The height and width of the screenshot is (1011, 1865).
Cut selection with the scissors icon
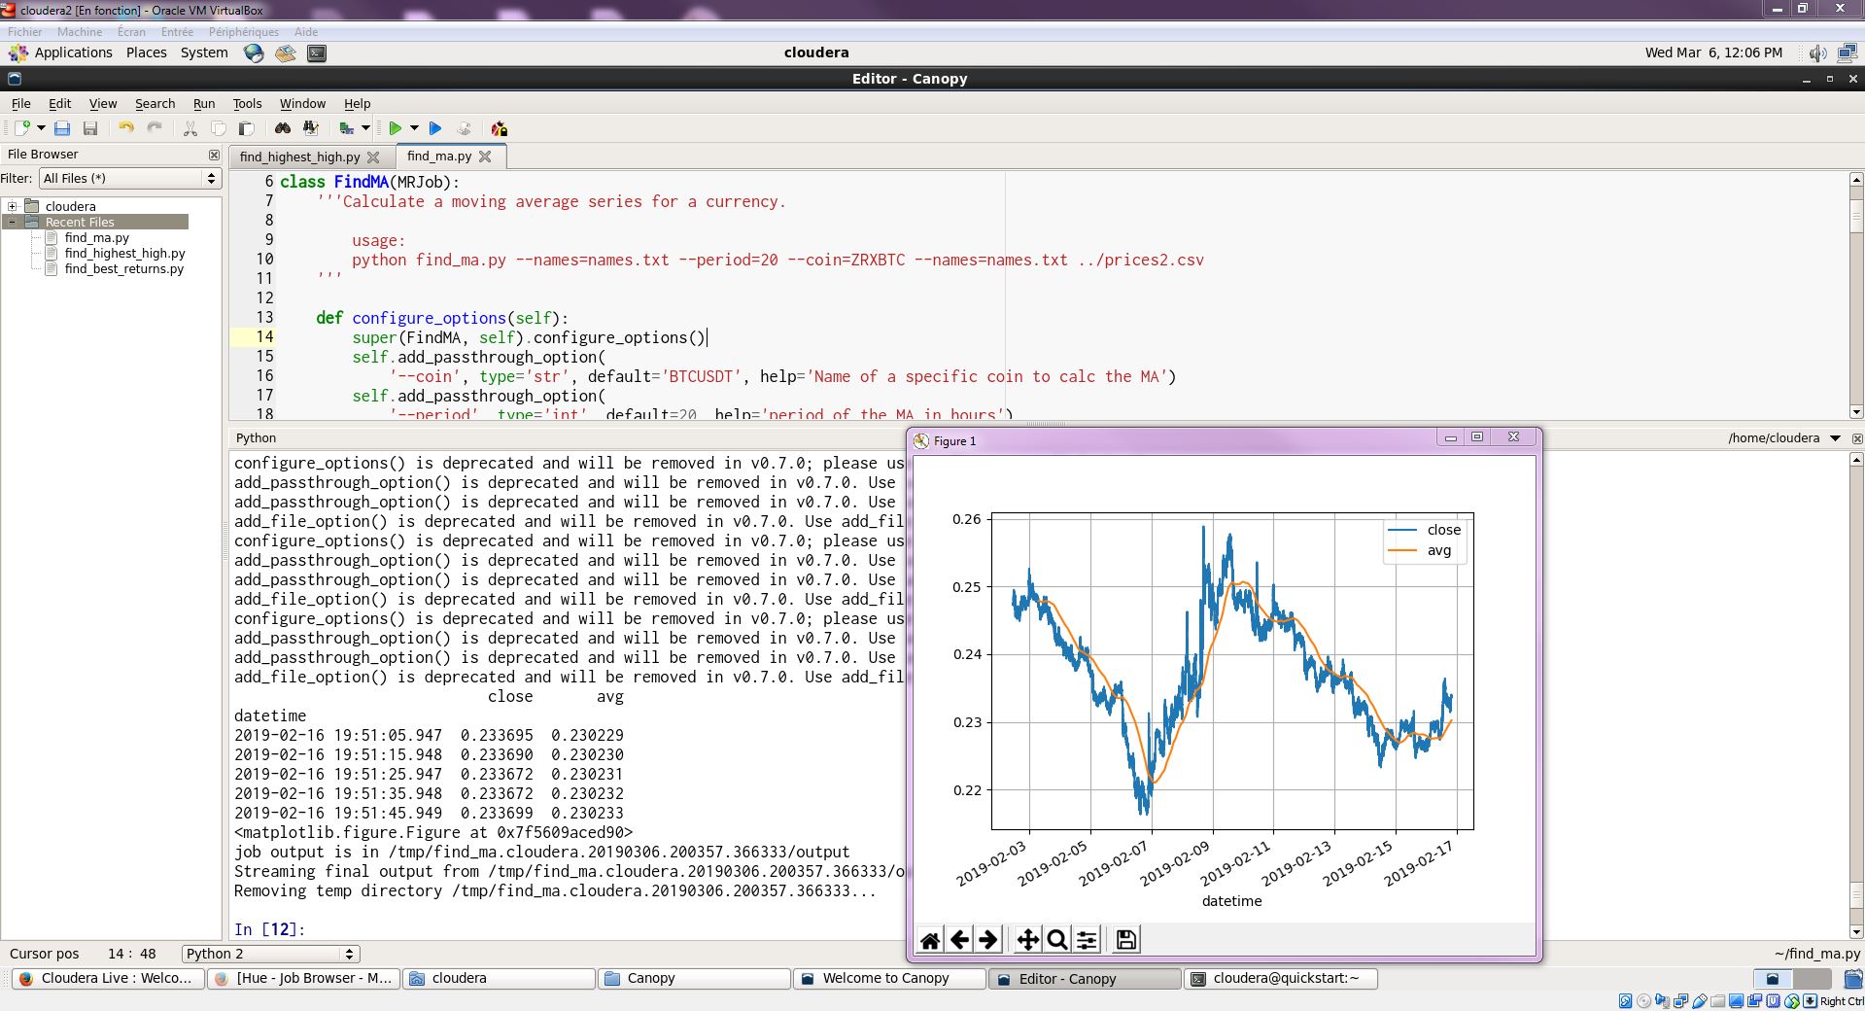190,128
